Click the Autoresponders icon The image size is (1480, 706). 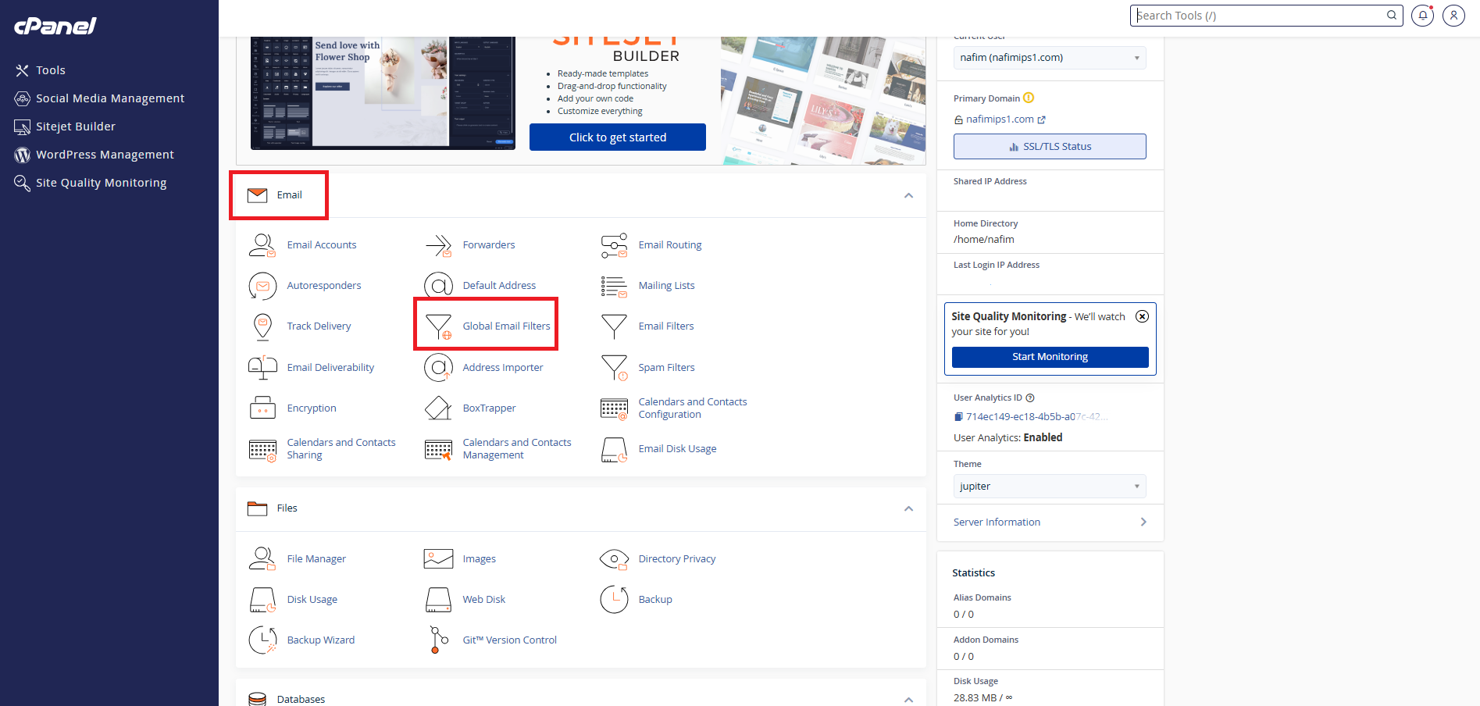coord(262,286)
